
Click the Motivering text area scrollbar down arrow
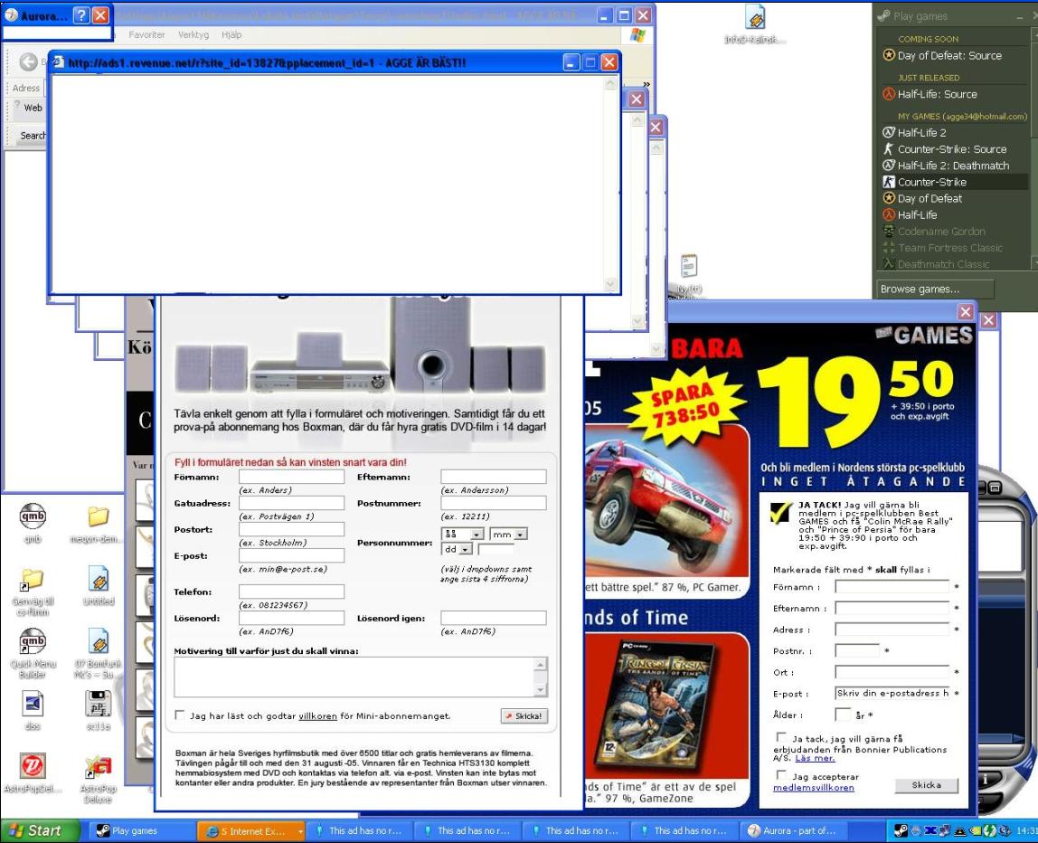(540, 690)
